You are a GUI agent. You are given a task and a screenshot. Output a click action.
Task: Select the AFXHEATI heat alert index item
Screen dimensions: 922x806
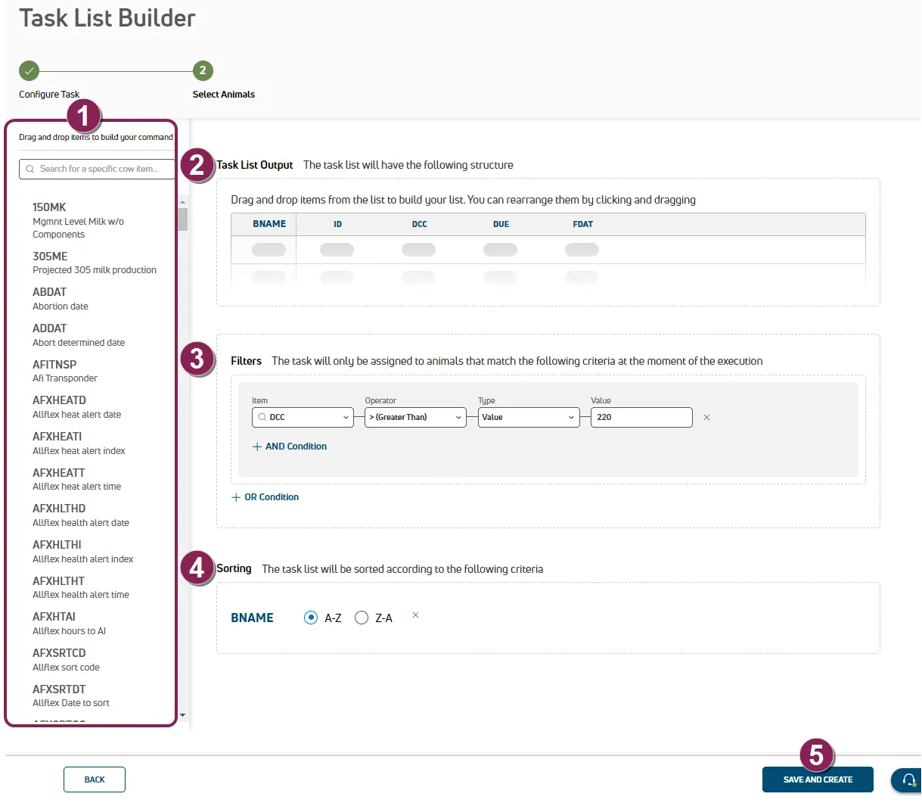point(79,443)
